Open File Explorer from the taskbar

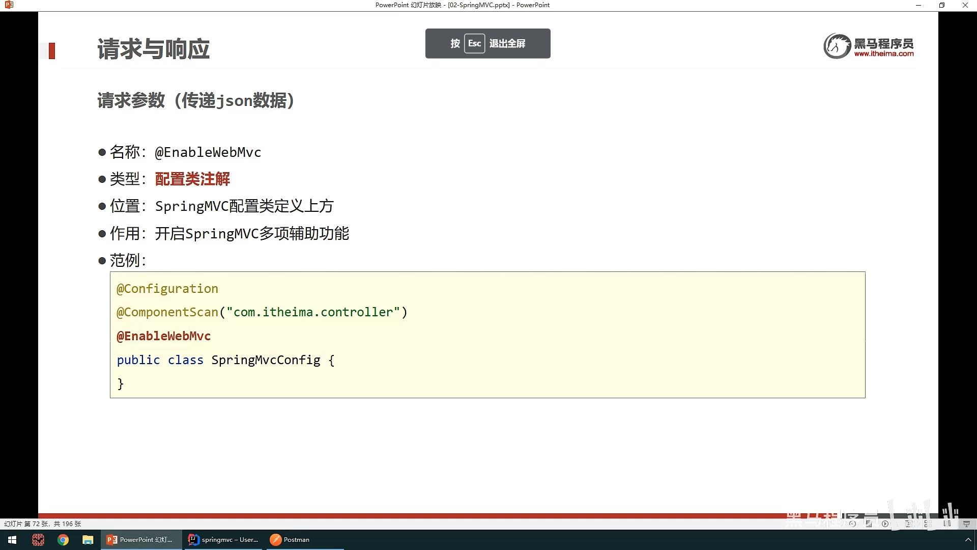(x=88, y=540)
